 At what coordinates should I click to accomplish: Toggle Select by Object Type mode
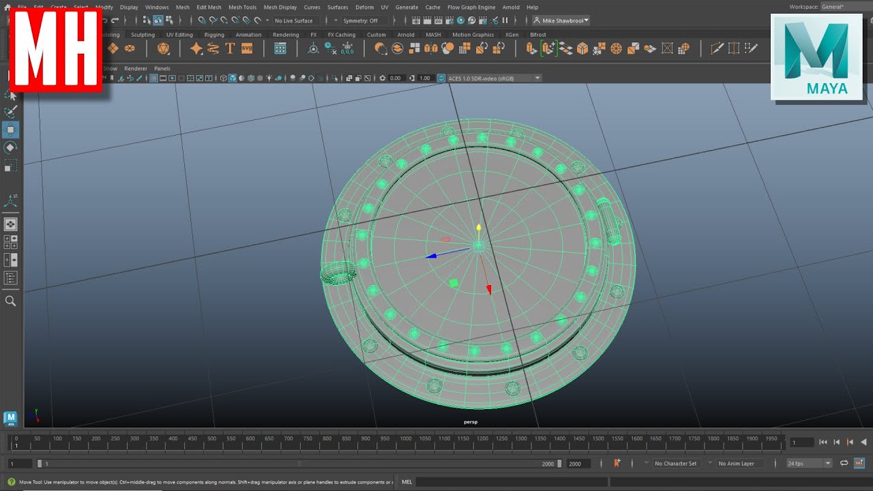[158, 20]
